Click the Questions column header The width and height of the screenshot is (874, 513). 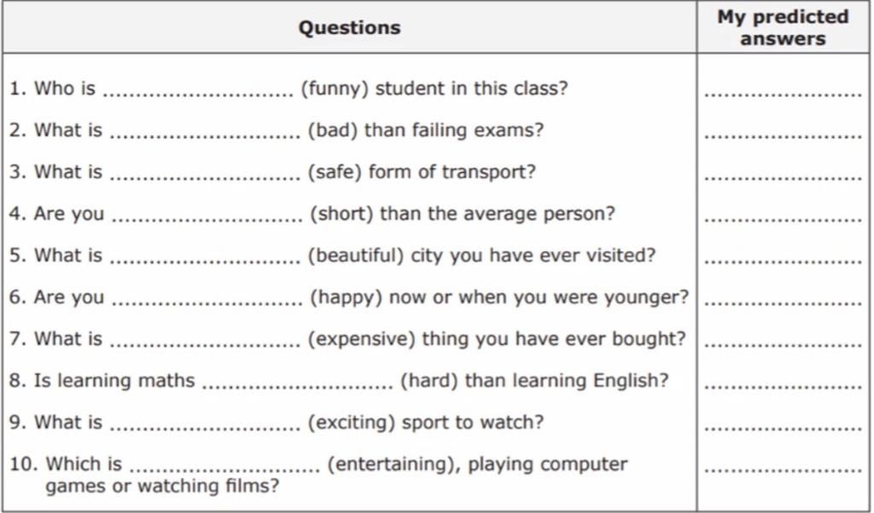(x=349, y=27)
